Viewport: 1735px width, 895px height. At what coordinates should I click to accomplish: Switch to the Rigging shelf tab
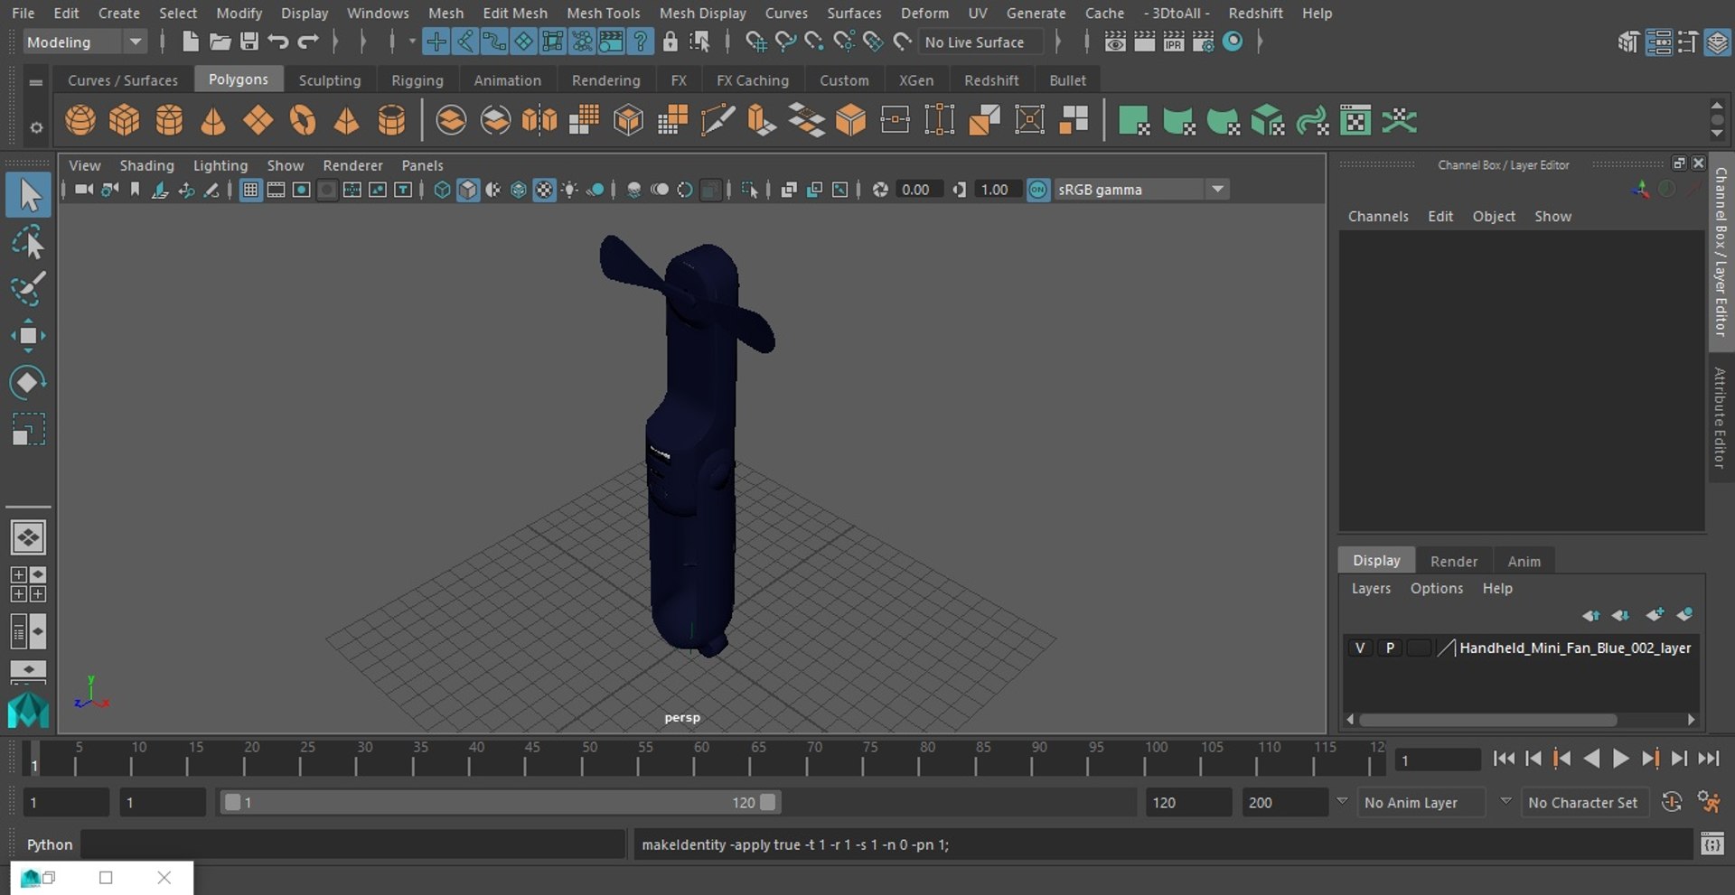tap(417, 79)
